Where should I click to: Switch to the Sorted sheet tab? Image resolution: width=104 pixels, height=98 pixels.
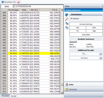click(x=14, y=96)
